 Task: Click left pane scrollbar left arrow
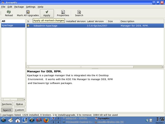pyautogui.click(x=2, y=99)
